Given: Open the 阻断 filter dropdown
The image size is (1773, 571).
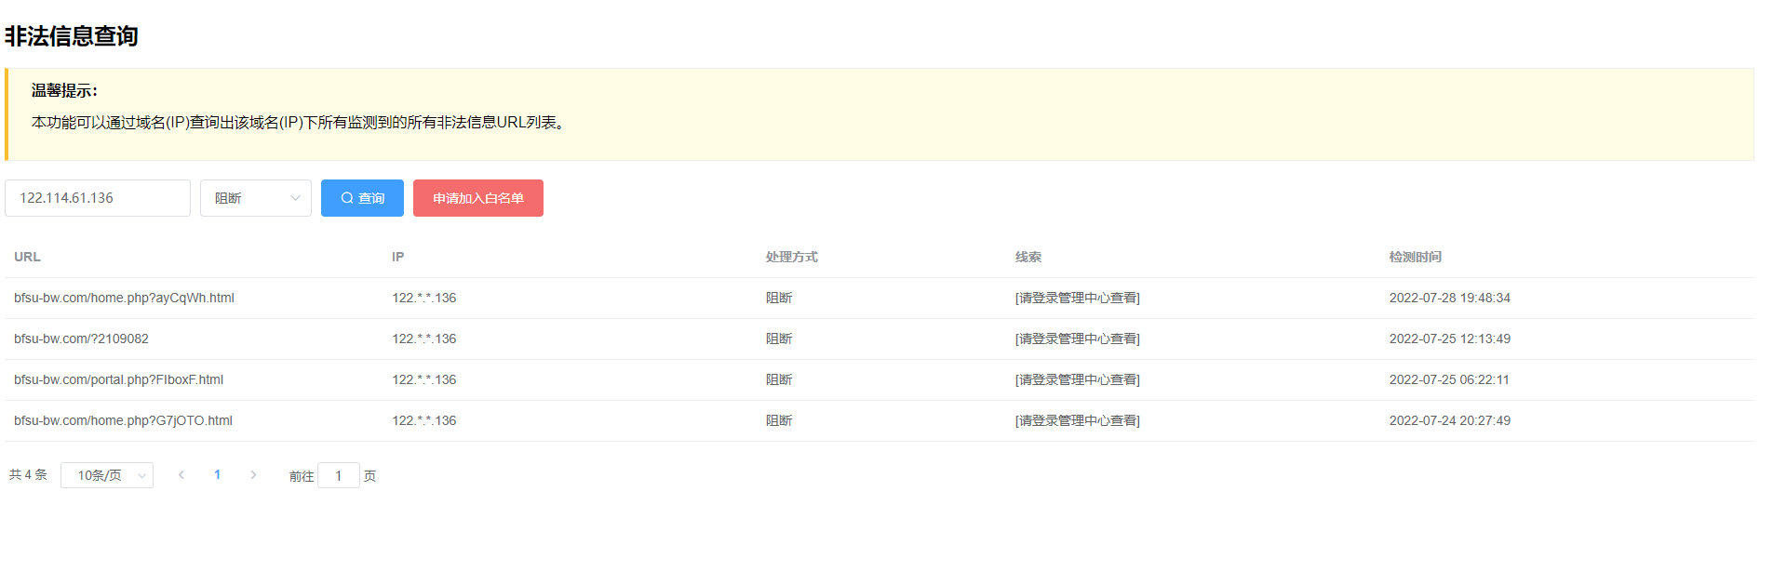Looking at the screenshot, I should pos(256,198).
